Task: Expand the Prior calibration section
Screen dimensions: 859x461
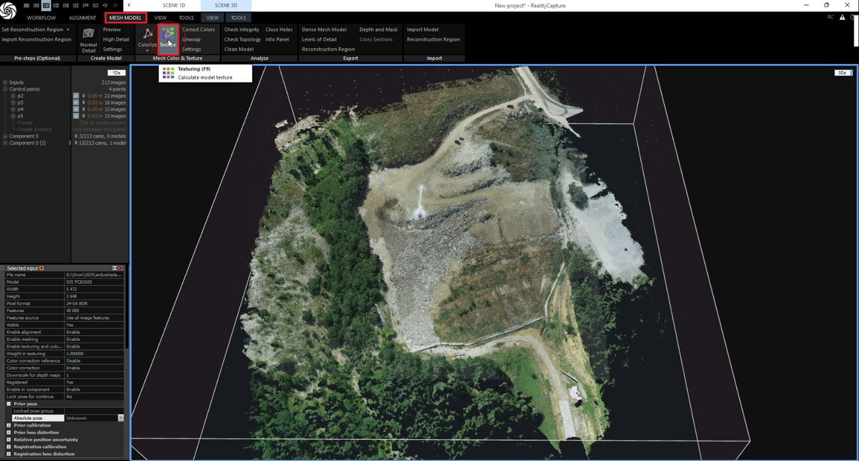Action: [x=9, y=426]
